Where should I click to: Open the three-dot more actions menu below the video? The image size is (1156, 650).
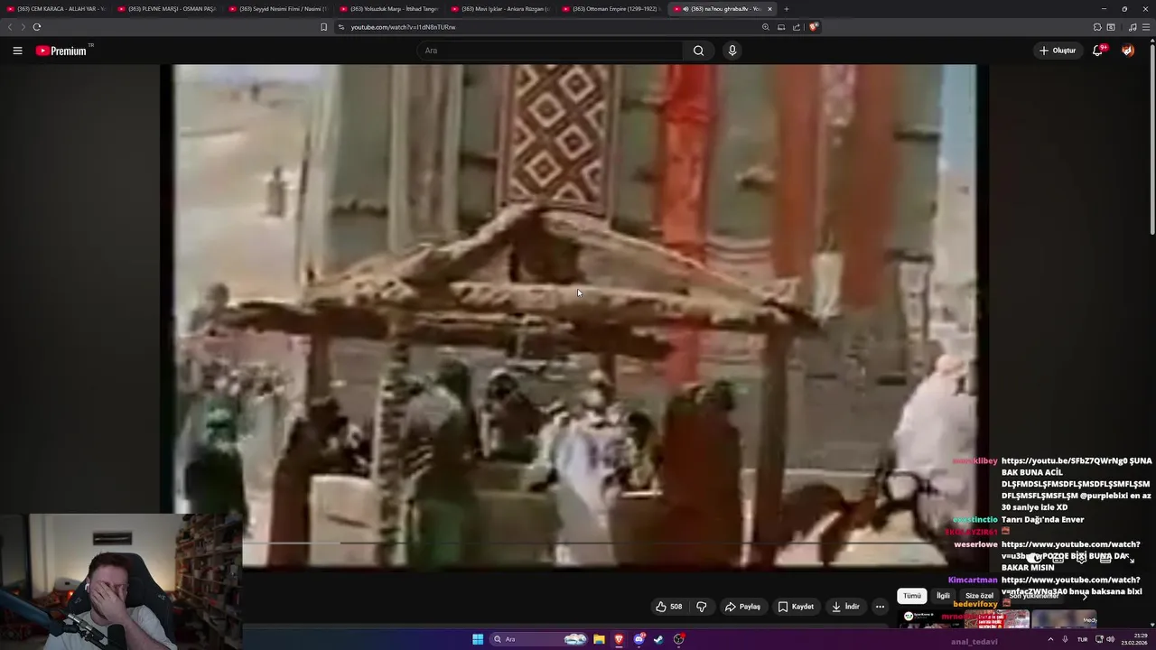click(880, 607)
